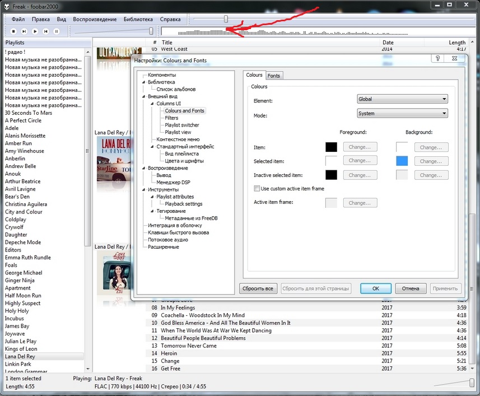Collapse the Инструменты tree node
The height and width of the screenshot is (396, 480).
click(143, 190)
